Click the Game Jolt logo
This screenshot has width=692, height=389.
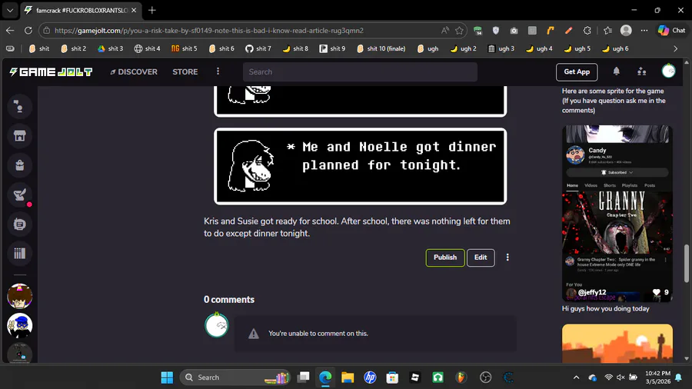52,72
